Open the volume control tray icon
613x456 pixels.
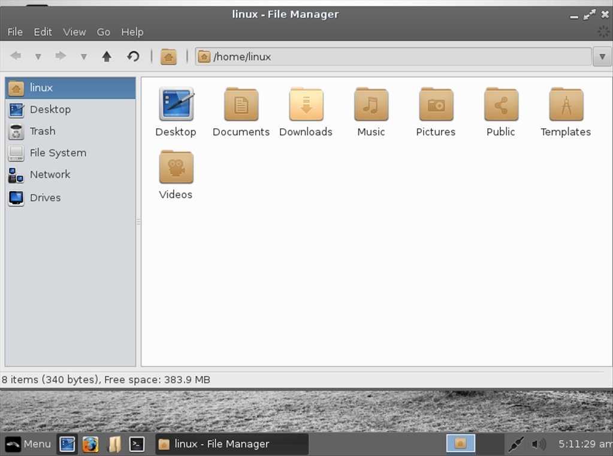click(539, 444)
